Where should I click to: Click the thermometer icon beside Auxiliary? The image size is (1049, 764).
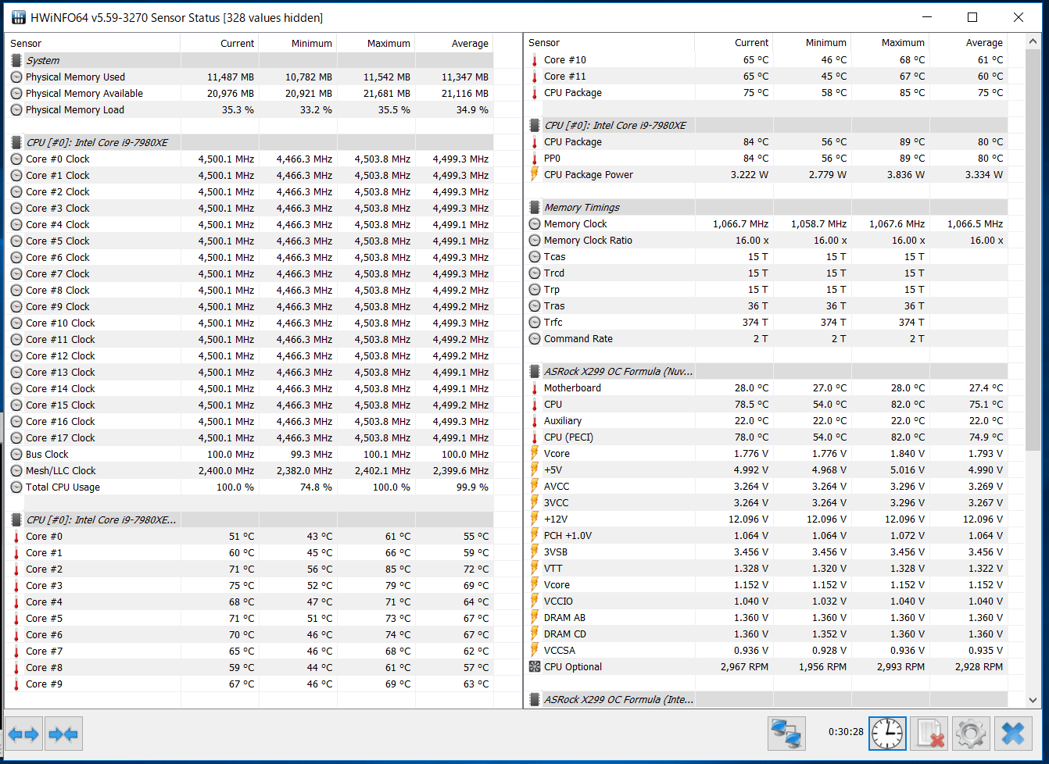pyautogui.click(x=535, y=420)
